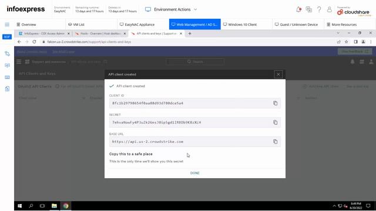Copy the Base URL value
Image resolution: width=376 pixels, height=211 pixels.
[x=276, y=142]
